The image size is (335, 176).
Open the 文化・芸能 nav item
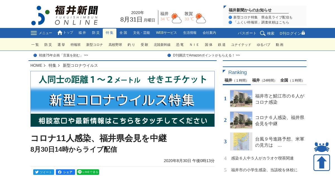[x=142, y=33]
